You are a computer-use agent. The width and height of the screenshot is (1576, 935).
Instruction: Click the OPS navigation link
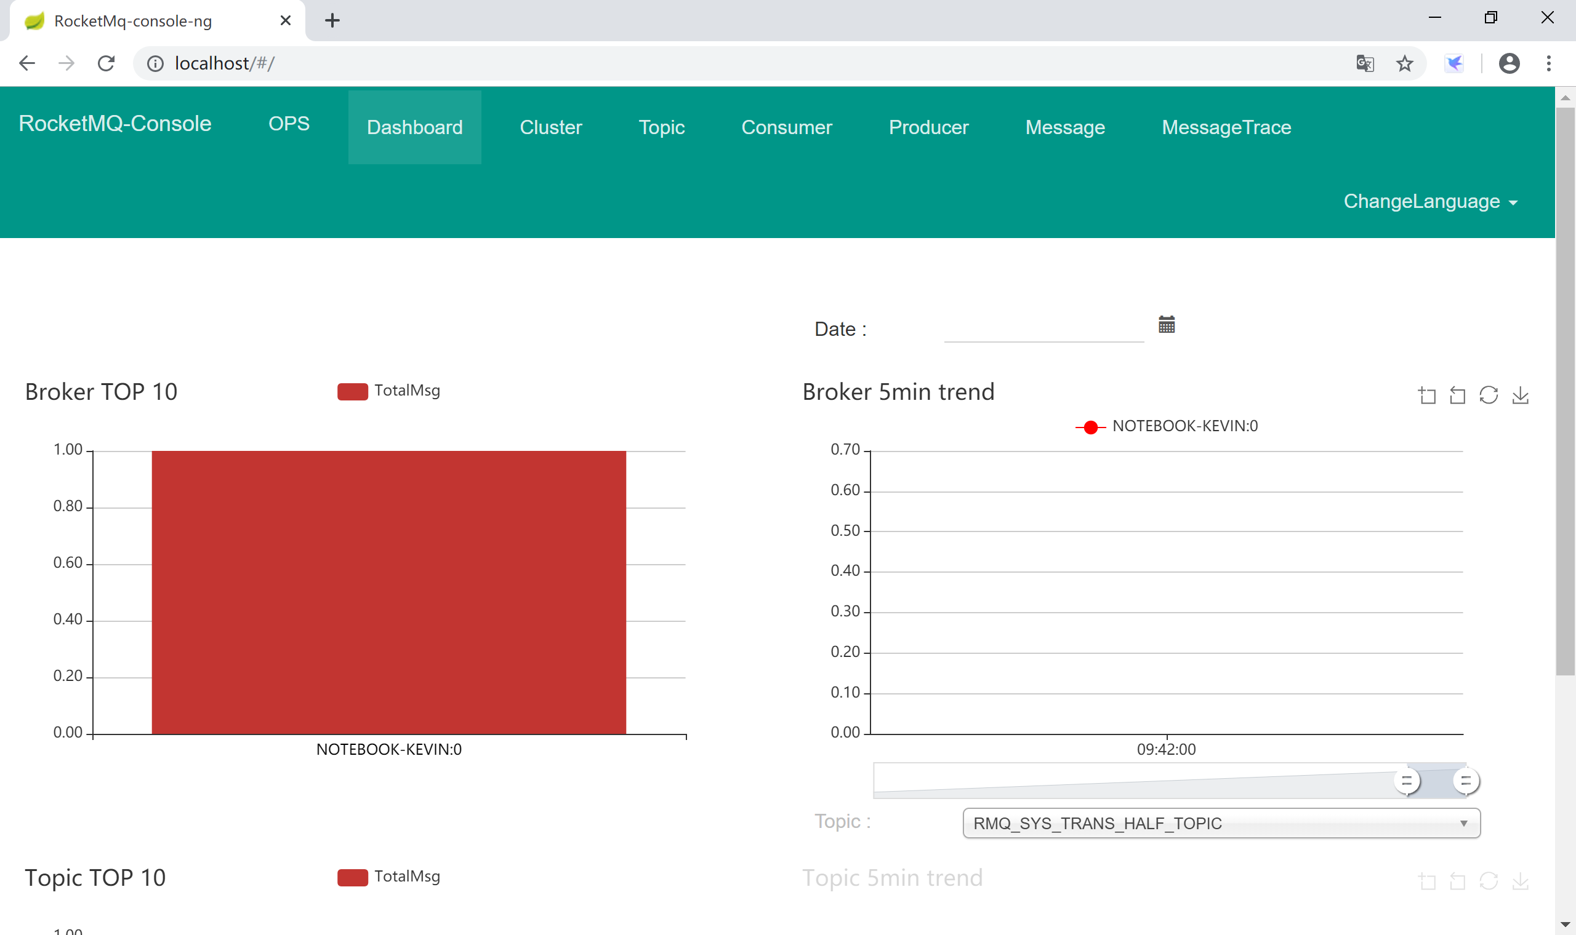289,124
